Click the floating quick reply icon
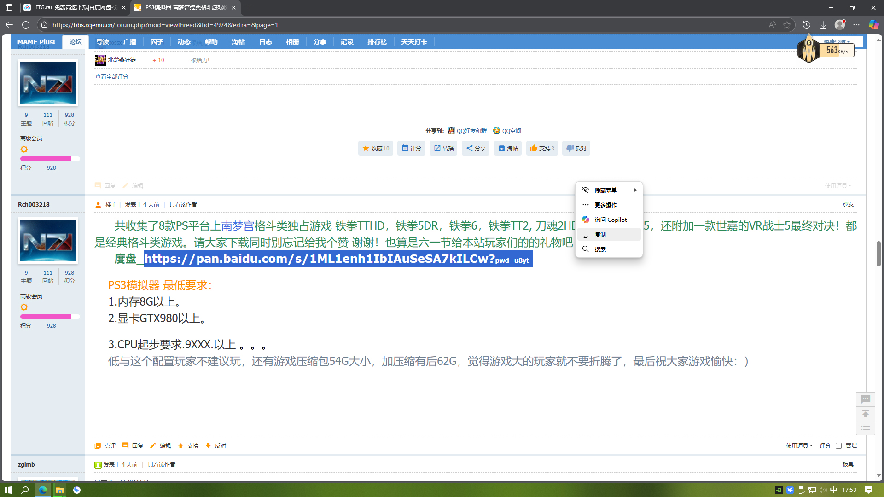Image resolution: width=884 pixels, height=497 pixels. click(866, 399)
